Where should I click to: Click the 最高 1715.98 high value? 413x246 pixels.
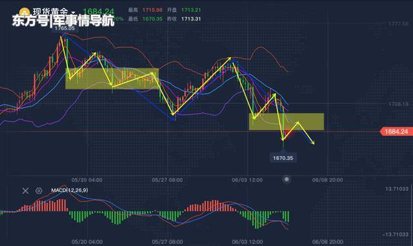(152, 10)
